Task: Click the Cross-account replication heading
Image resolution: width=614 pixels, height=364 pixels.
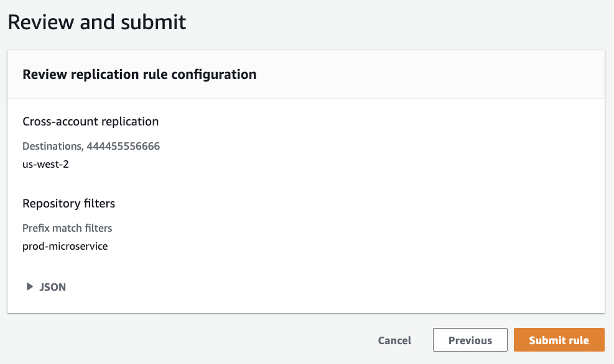Action: pyautogui.click(x=90, y=121)
